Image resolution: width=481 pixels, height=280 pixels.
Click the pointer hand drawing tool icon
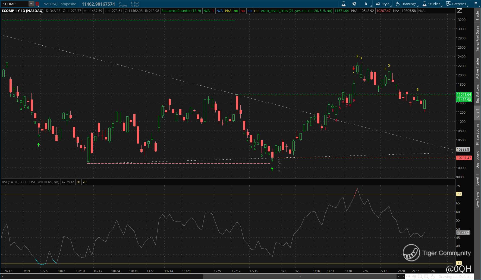tap(432, 276)
